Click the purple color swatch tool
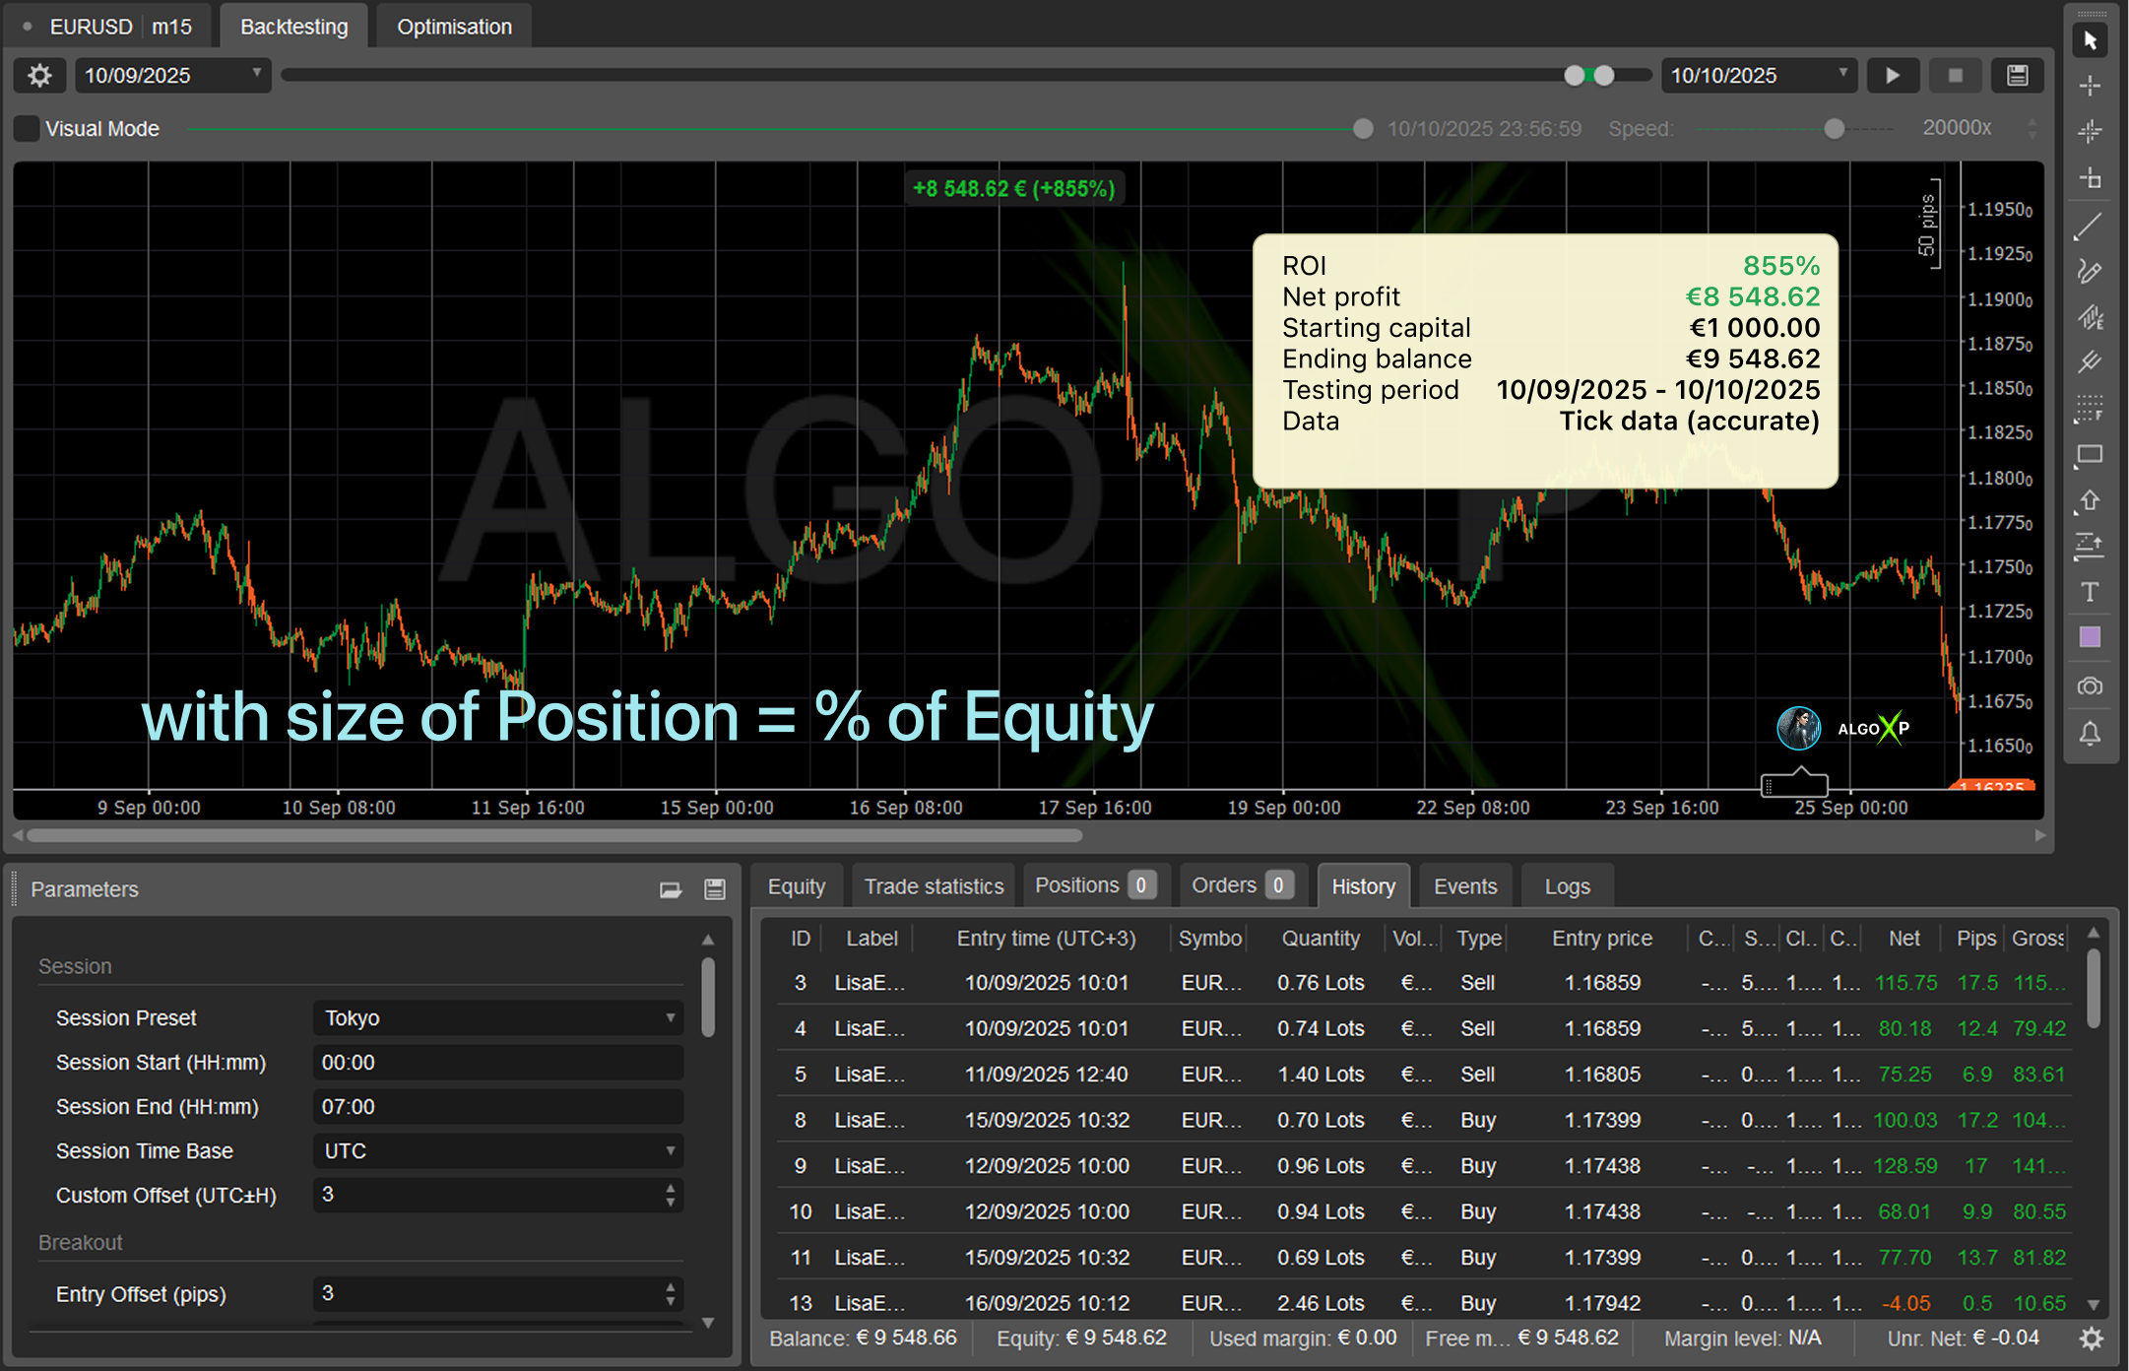 click(x=2089, y=637)
